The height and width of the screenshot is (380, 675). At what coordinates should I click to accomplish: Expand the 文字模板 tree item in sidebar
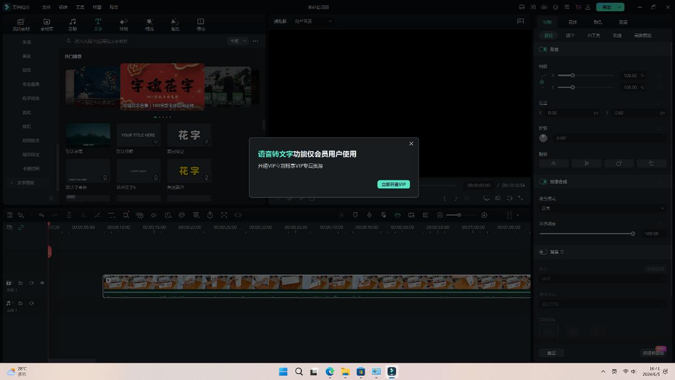coord(12,183)
